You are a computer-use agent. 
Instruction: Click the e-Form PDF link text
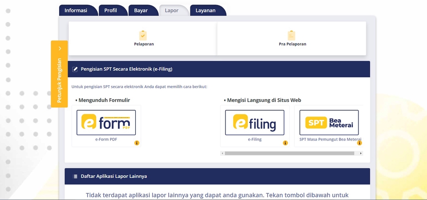pos(106,139)
